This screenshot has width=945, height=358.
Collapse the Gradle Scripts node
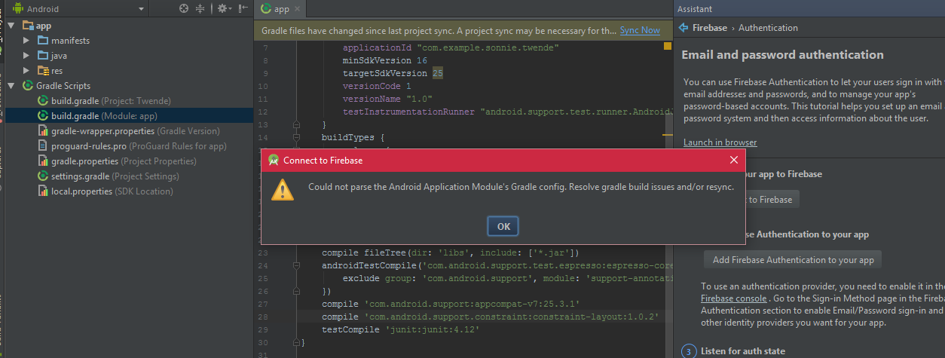(x=11, y=86)
